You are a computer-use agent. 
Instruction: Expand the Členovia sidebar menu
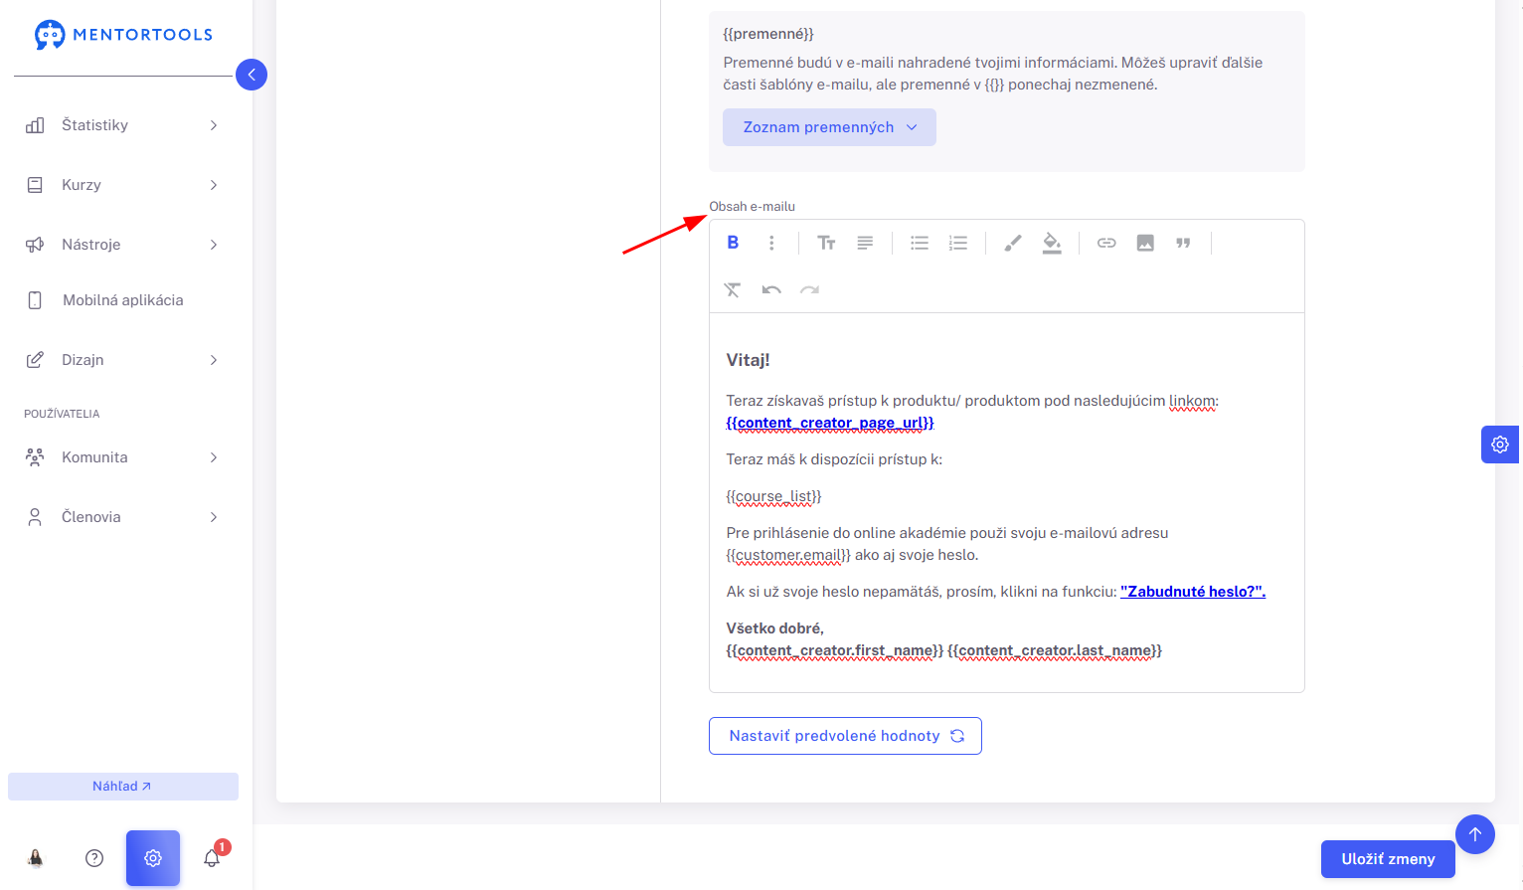(x=122, y=517)
